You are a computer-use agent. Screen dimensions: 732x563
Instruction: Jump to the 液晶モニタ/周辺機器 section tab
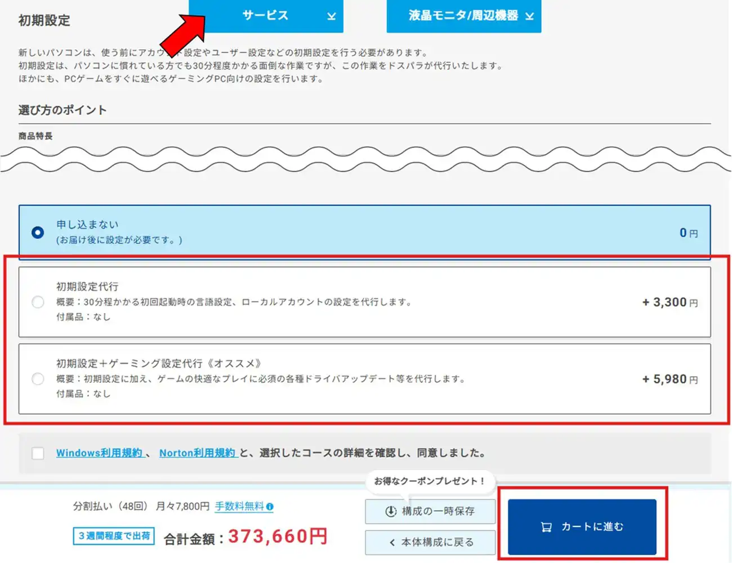pos(463,16)
